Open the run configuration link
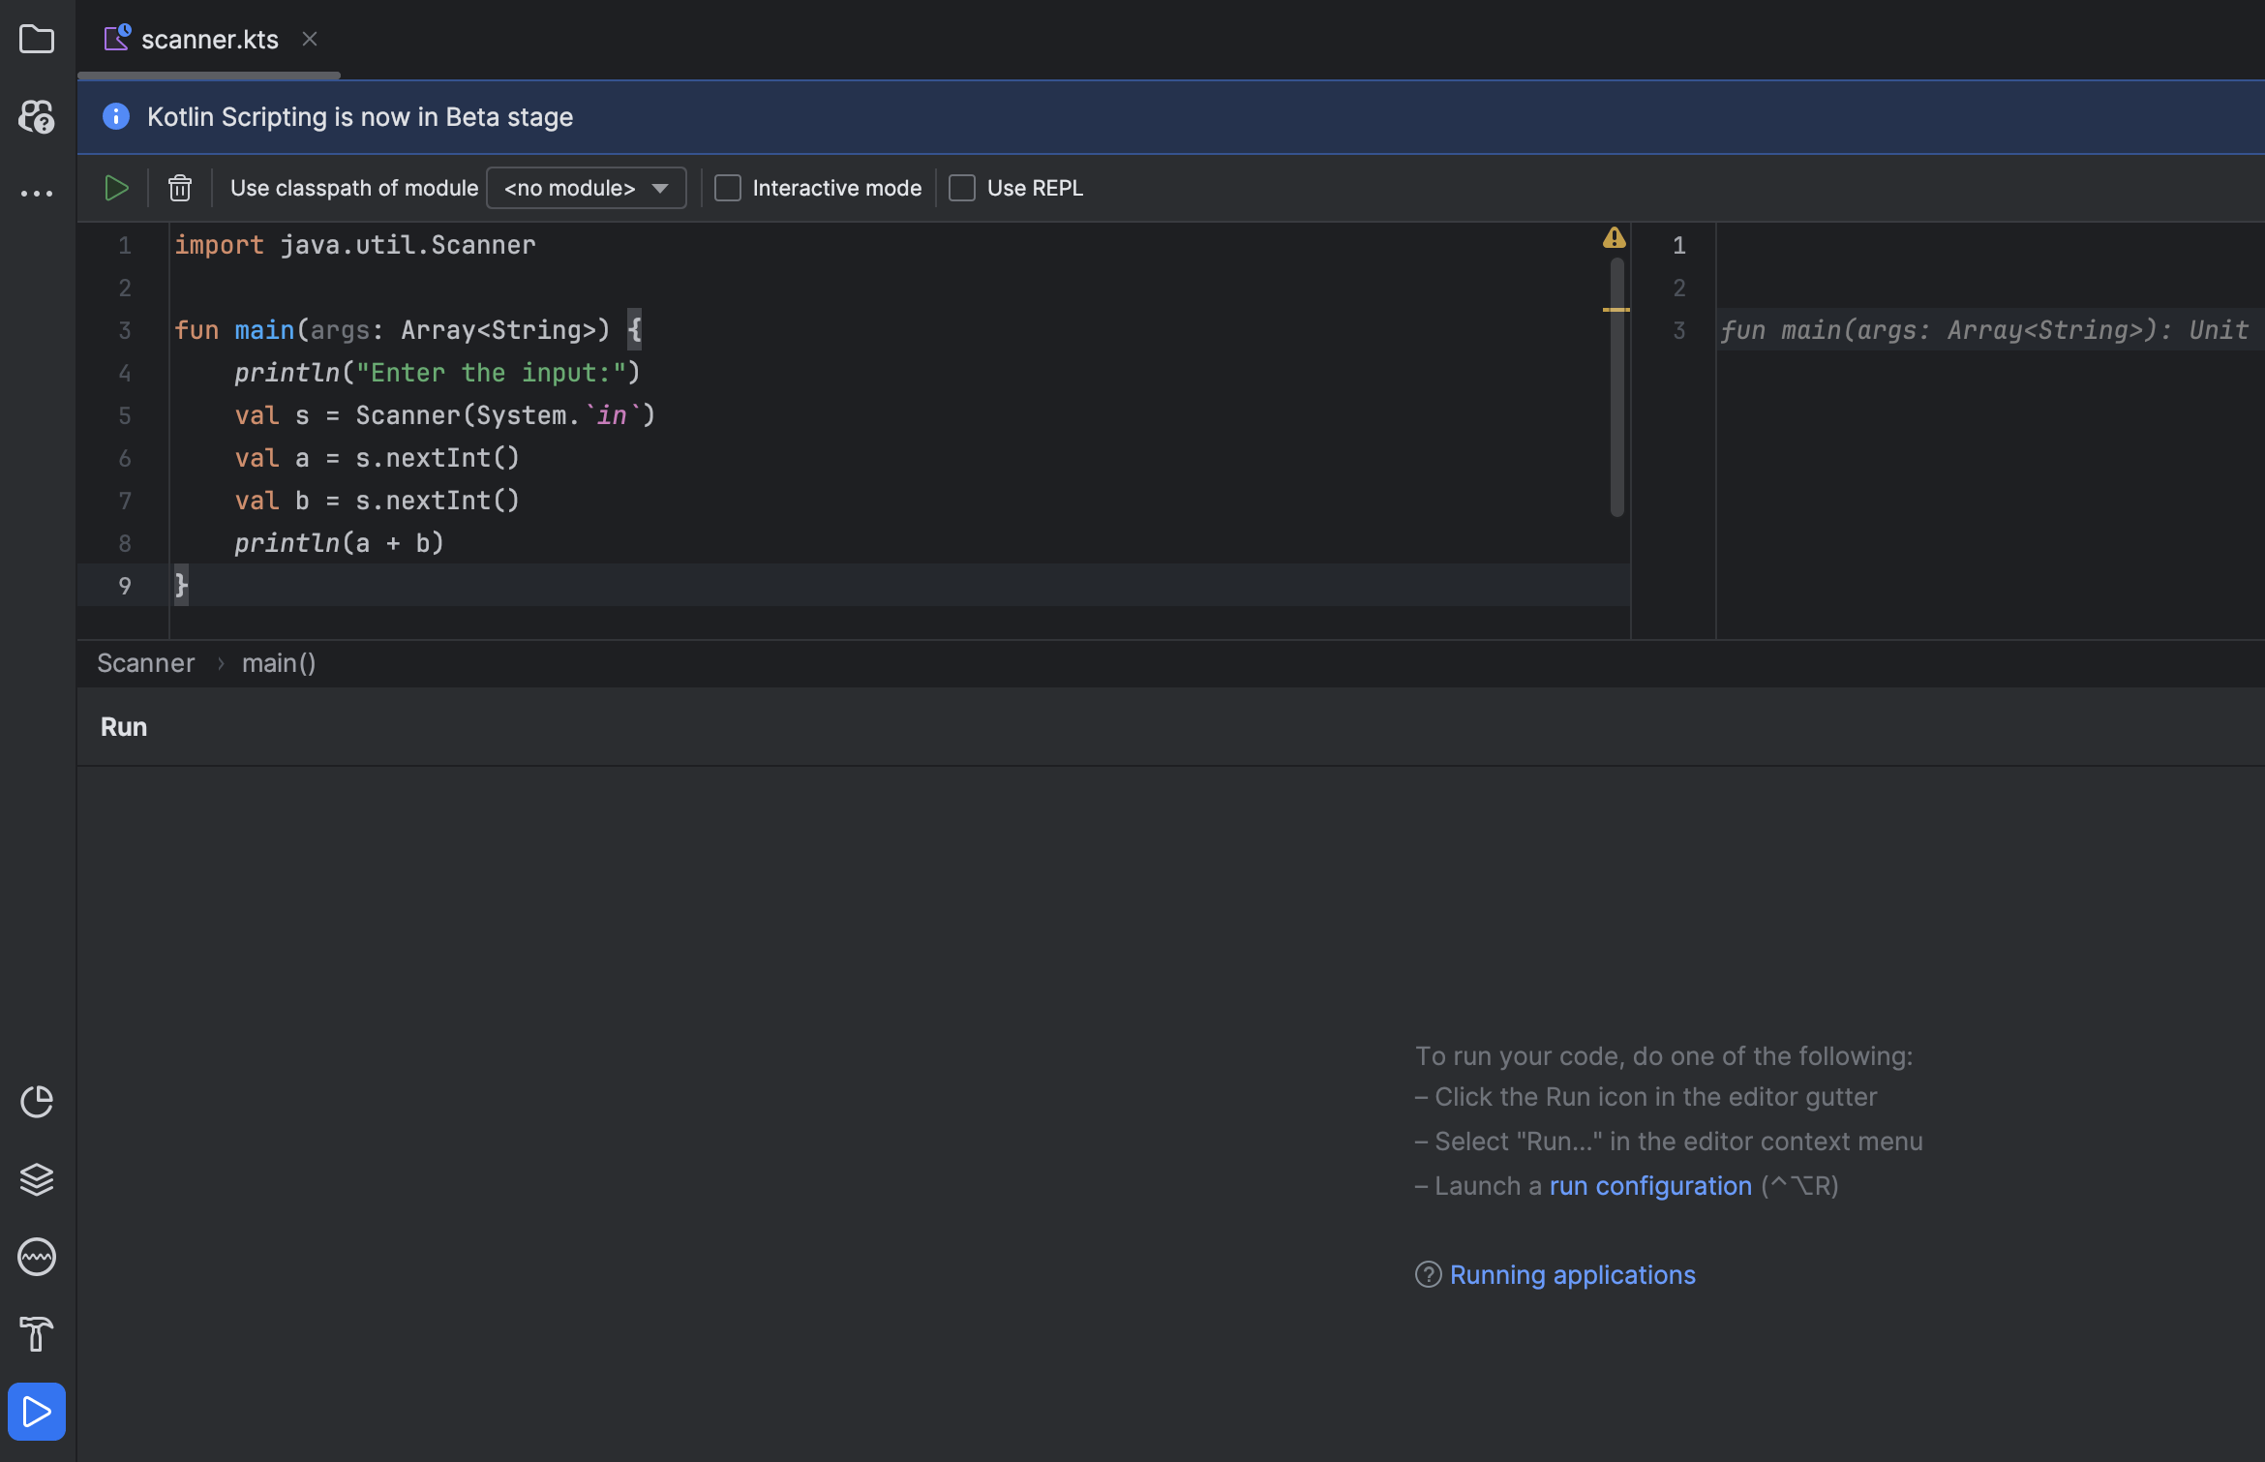Viewport: 2265px width, 1462px height. [1649, 1186]
